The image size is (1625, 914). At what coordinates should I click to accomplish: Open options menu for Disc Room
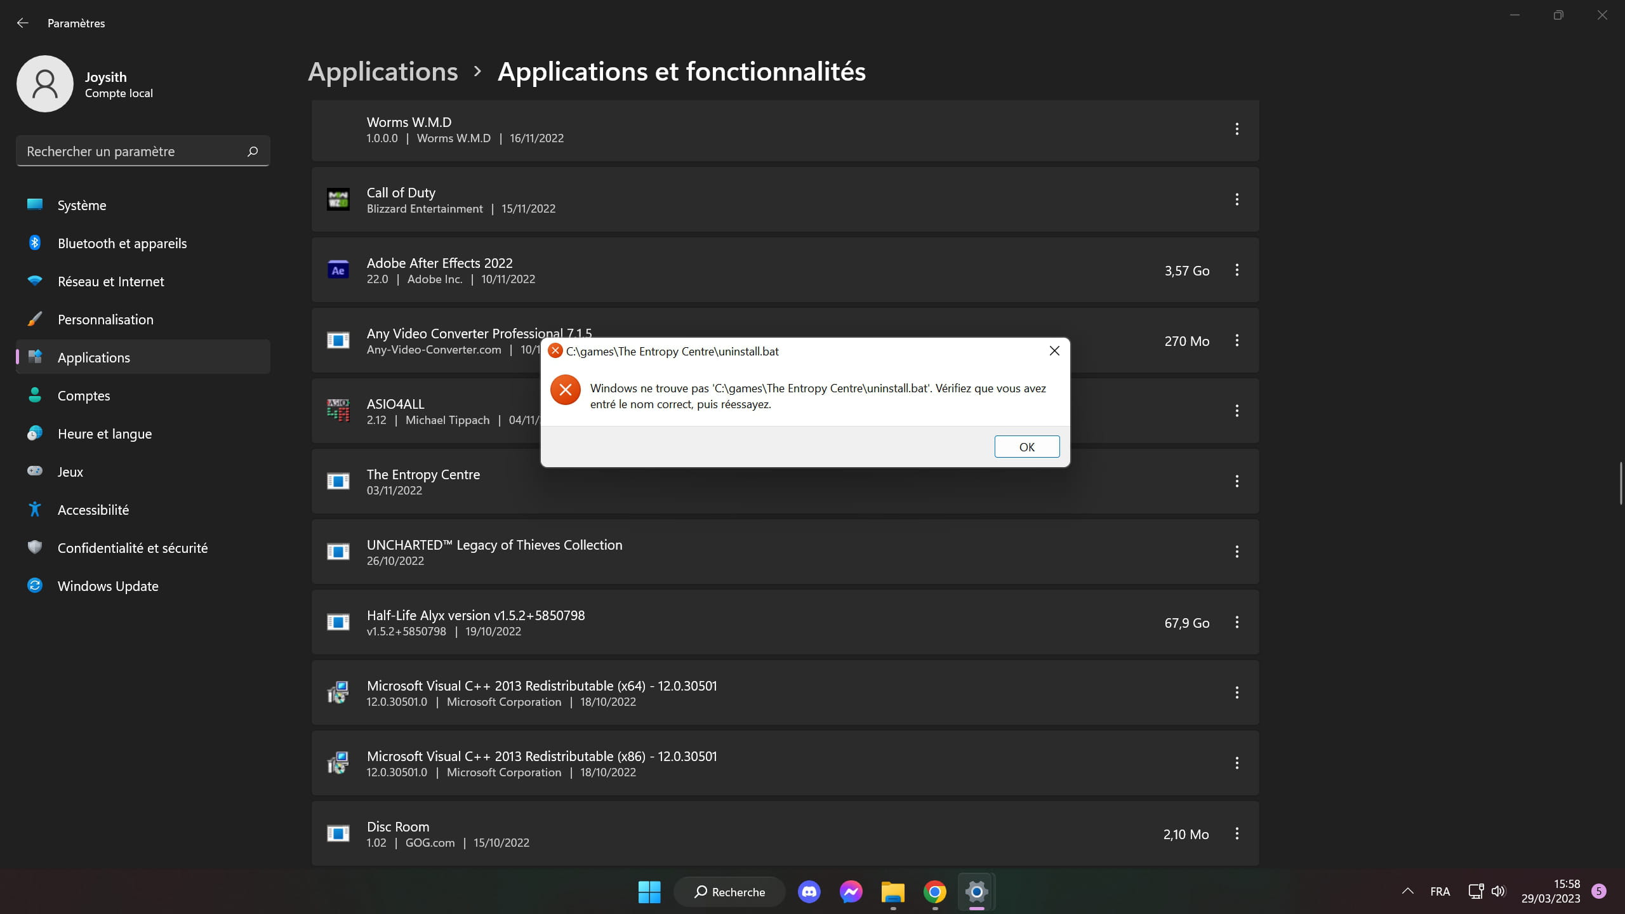[1237, 833]
